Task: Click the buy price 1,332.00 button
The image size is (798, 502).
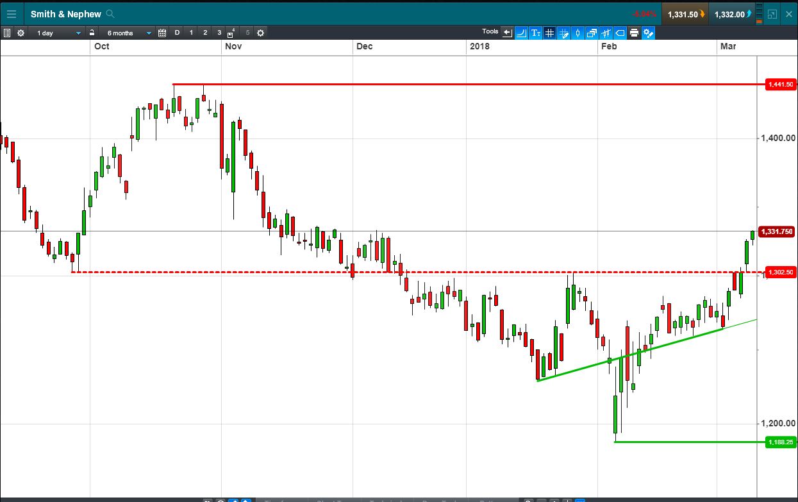Action: tap(733, 14)
